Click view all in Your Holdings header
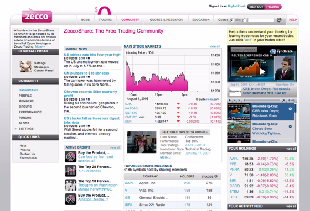 coord(291,149)
